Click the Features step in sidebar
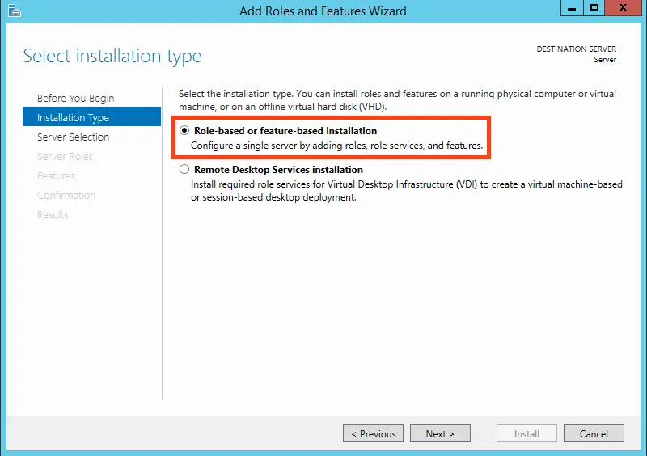 (x=56, y=175)
